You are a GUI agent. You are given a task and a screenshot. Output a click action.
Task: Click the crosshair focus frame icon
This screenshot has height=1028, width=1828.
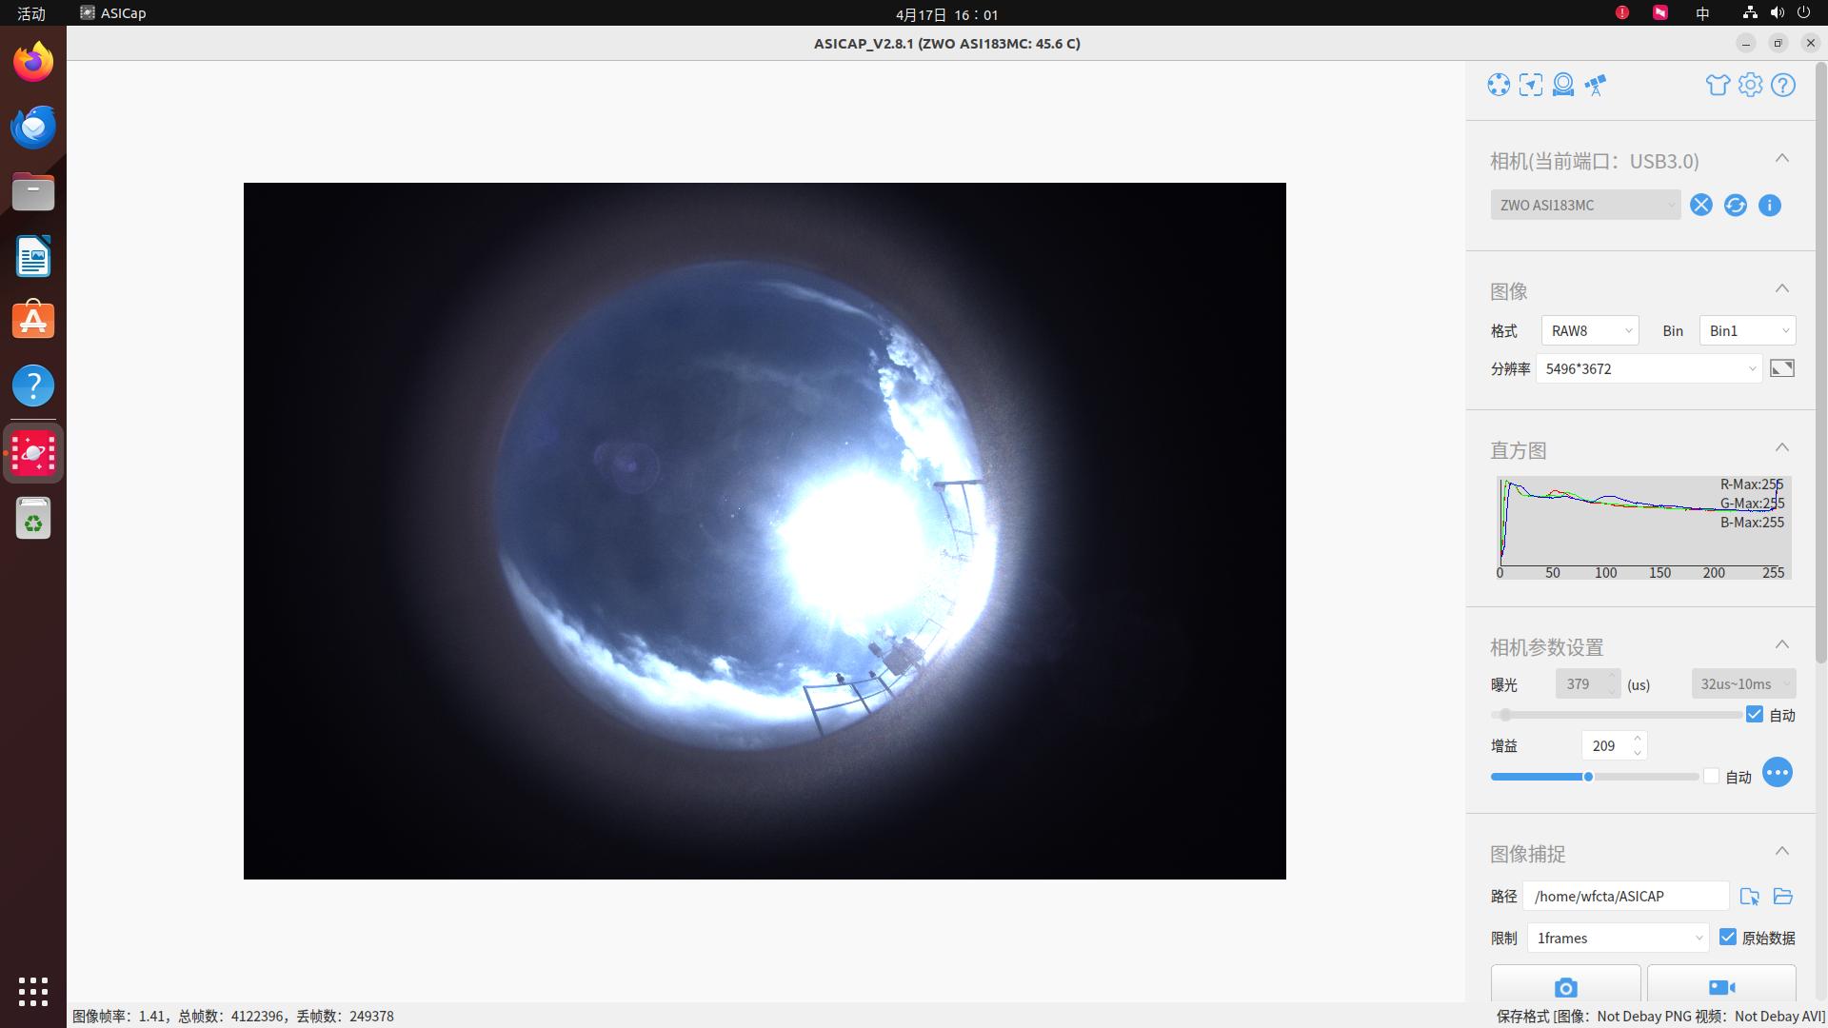(1531, 85)
